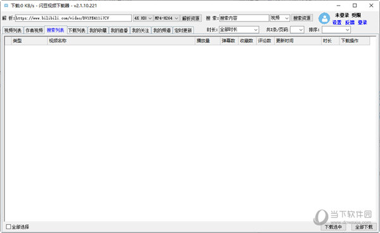Image resolution: width=380 pixels, height=233 pixels.
Task: Click the 评论数 column header
Action: 265,41
